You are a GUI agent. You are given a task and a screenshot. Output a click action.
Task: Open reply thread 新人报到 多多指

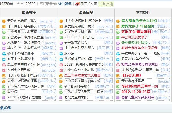pyautogui.click(x=77, y=86)
